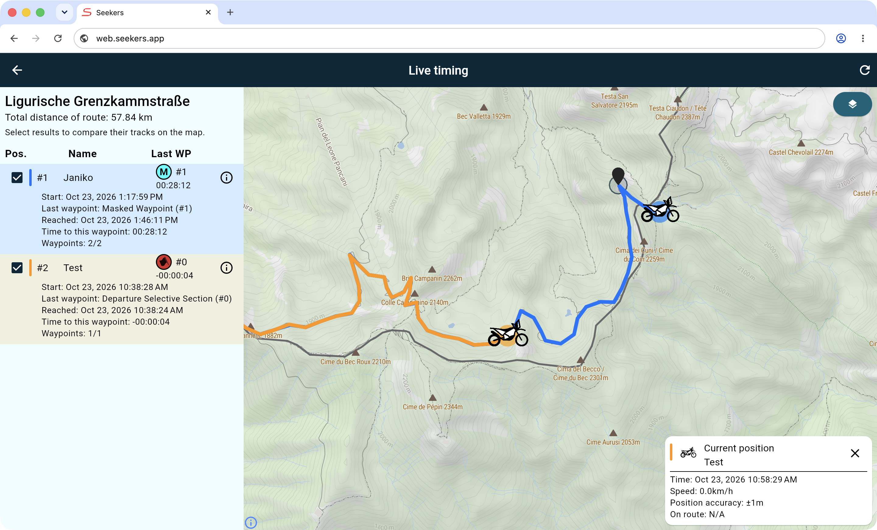Image resolution: width=877 pixels, height=530 pixels.
Task: Select the Test name in results list
Action: [73, 268]
